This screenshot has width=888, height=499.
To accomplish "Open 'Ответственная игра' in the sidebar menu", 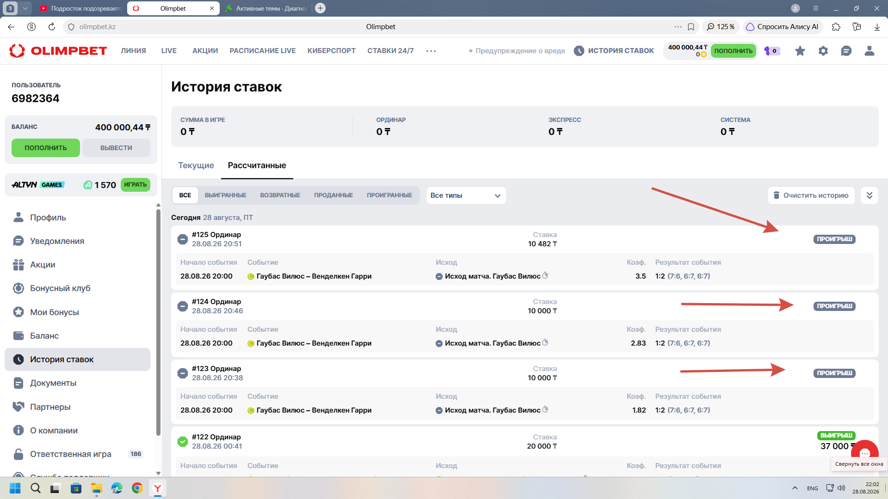I will pos(78,454).
